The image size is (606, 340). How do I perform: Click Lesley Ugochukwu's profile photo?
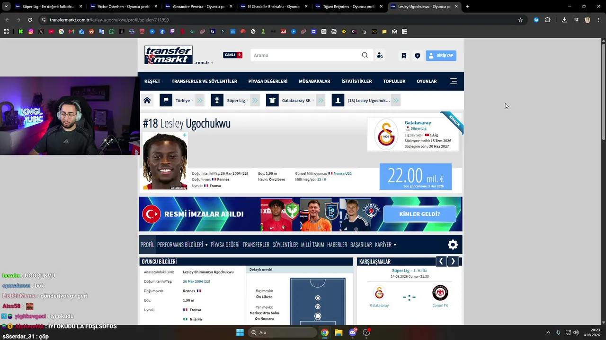click(165, 161)
